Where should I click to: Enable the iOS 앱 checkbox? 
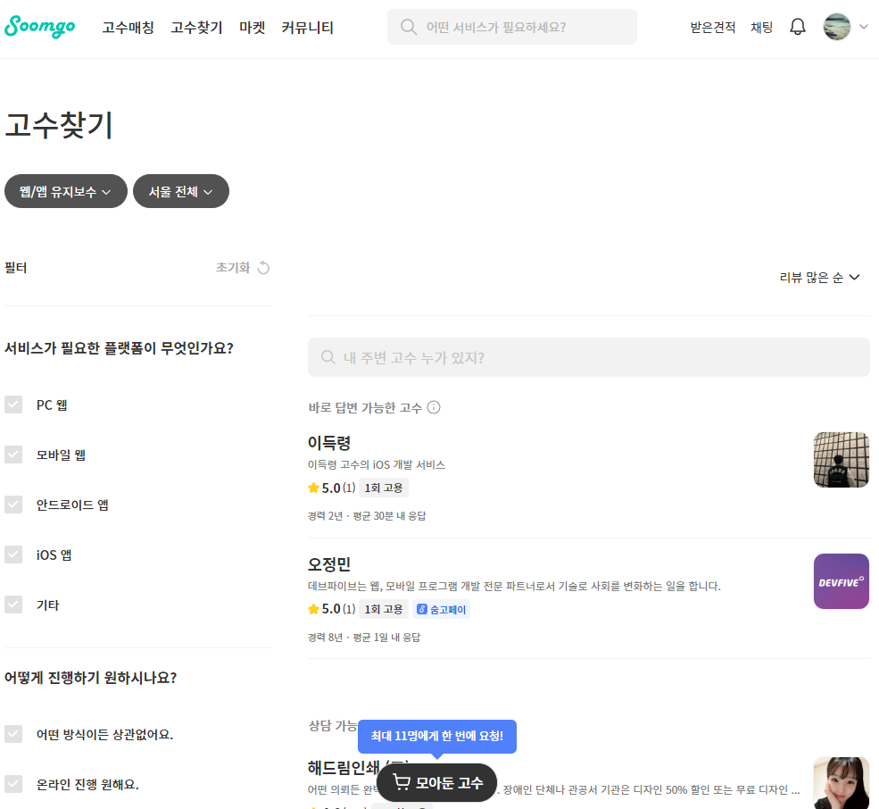point(13,555)
